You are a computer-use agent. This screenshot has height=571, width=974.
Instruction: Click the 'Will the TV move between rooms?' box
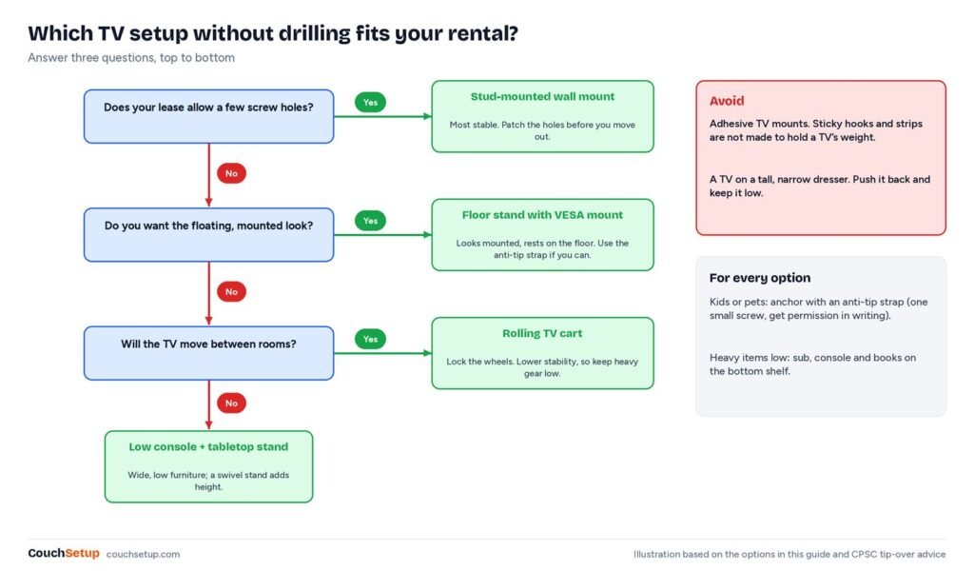click(208, 353)
